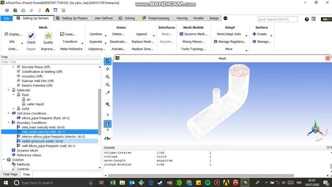Click the Make Polyhedra button
Screen dimensions: 332x187
[71, 49]
